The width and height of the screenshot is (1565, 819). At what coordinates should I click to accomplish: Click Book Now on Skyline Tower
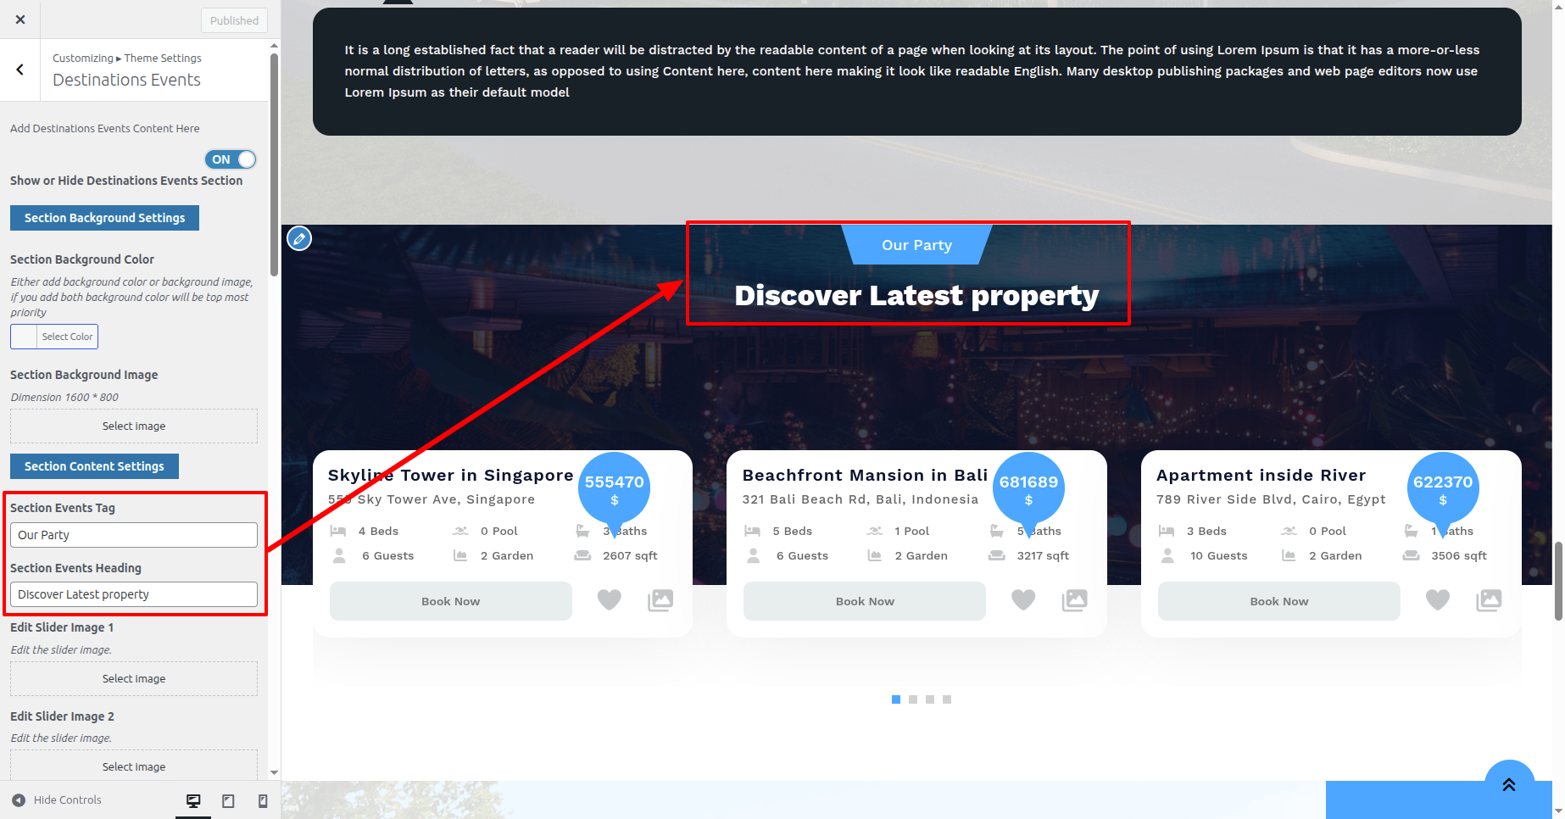point(450,601)
